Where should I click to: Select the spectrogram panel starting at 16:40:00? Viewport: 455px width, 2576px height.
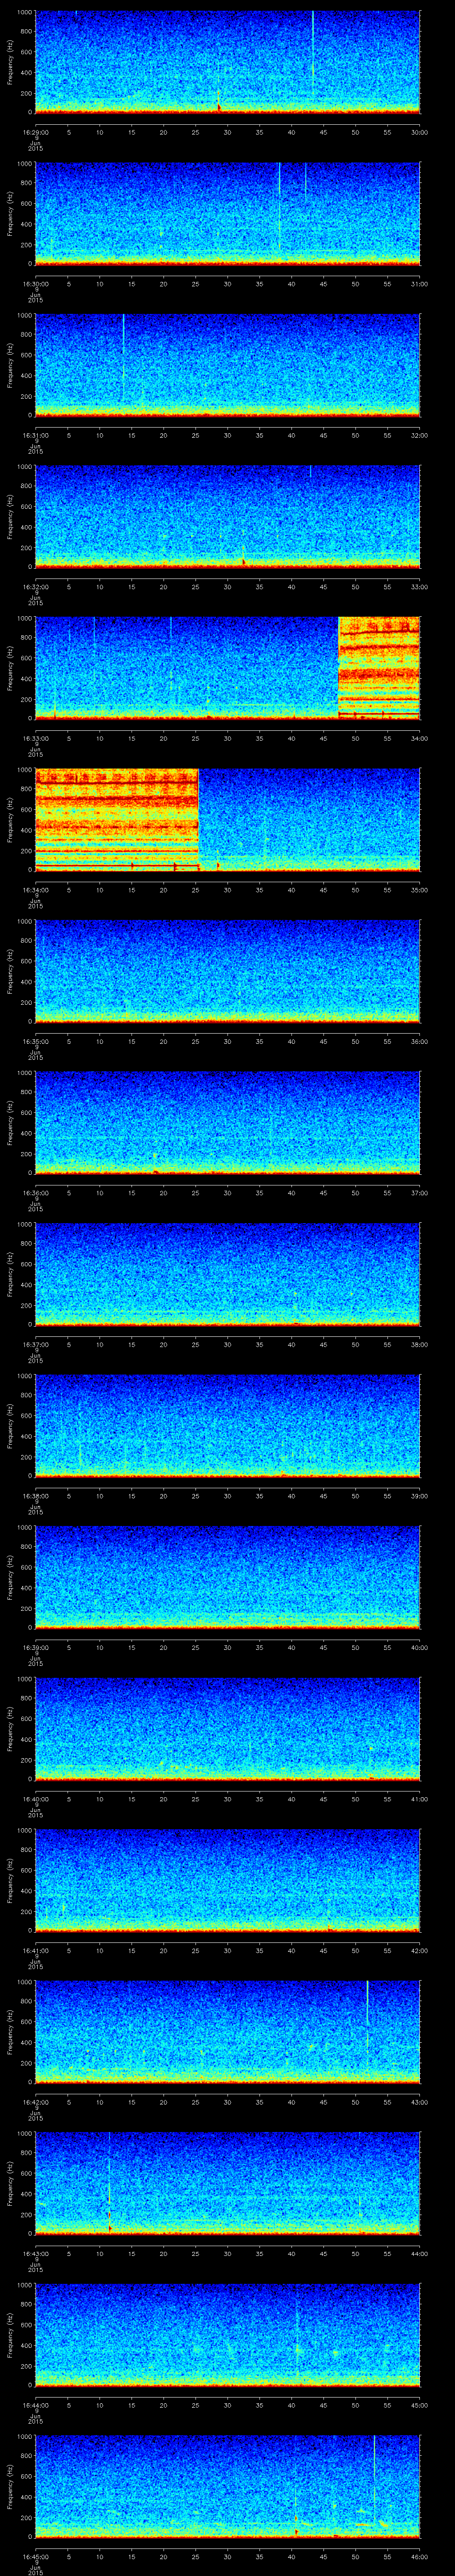click(227, 1729)
